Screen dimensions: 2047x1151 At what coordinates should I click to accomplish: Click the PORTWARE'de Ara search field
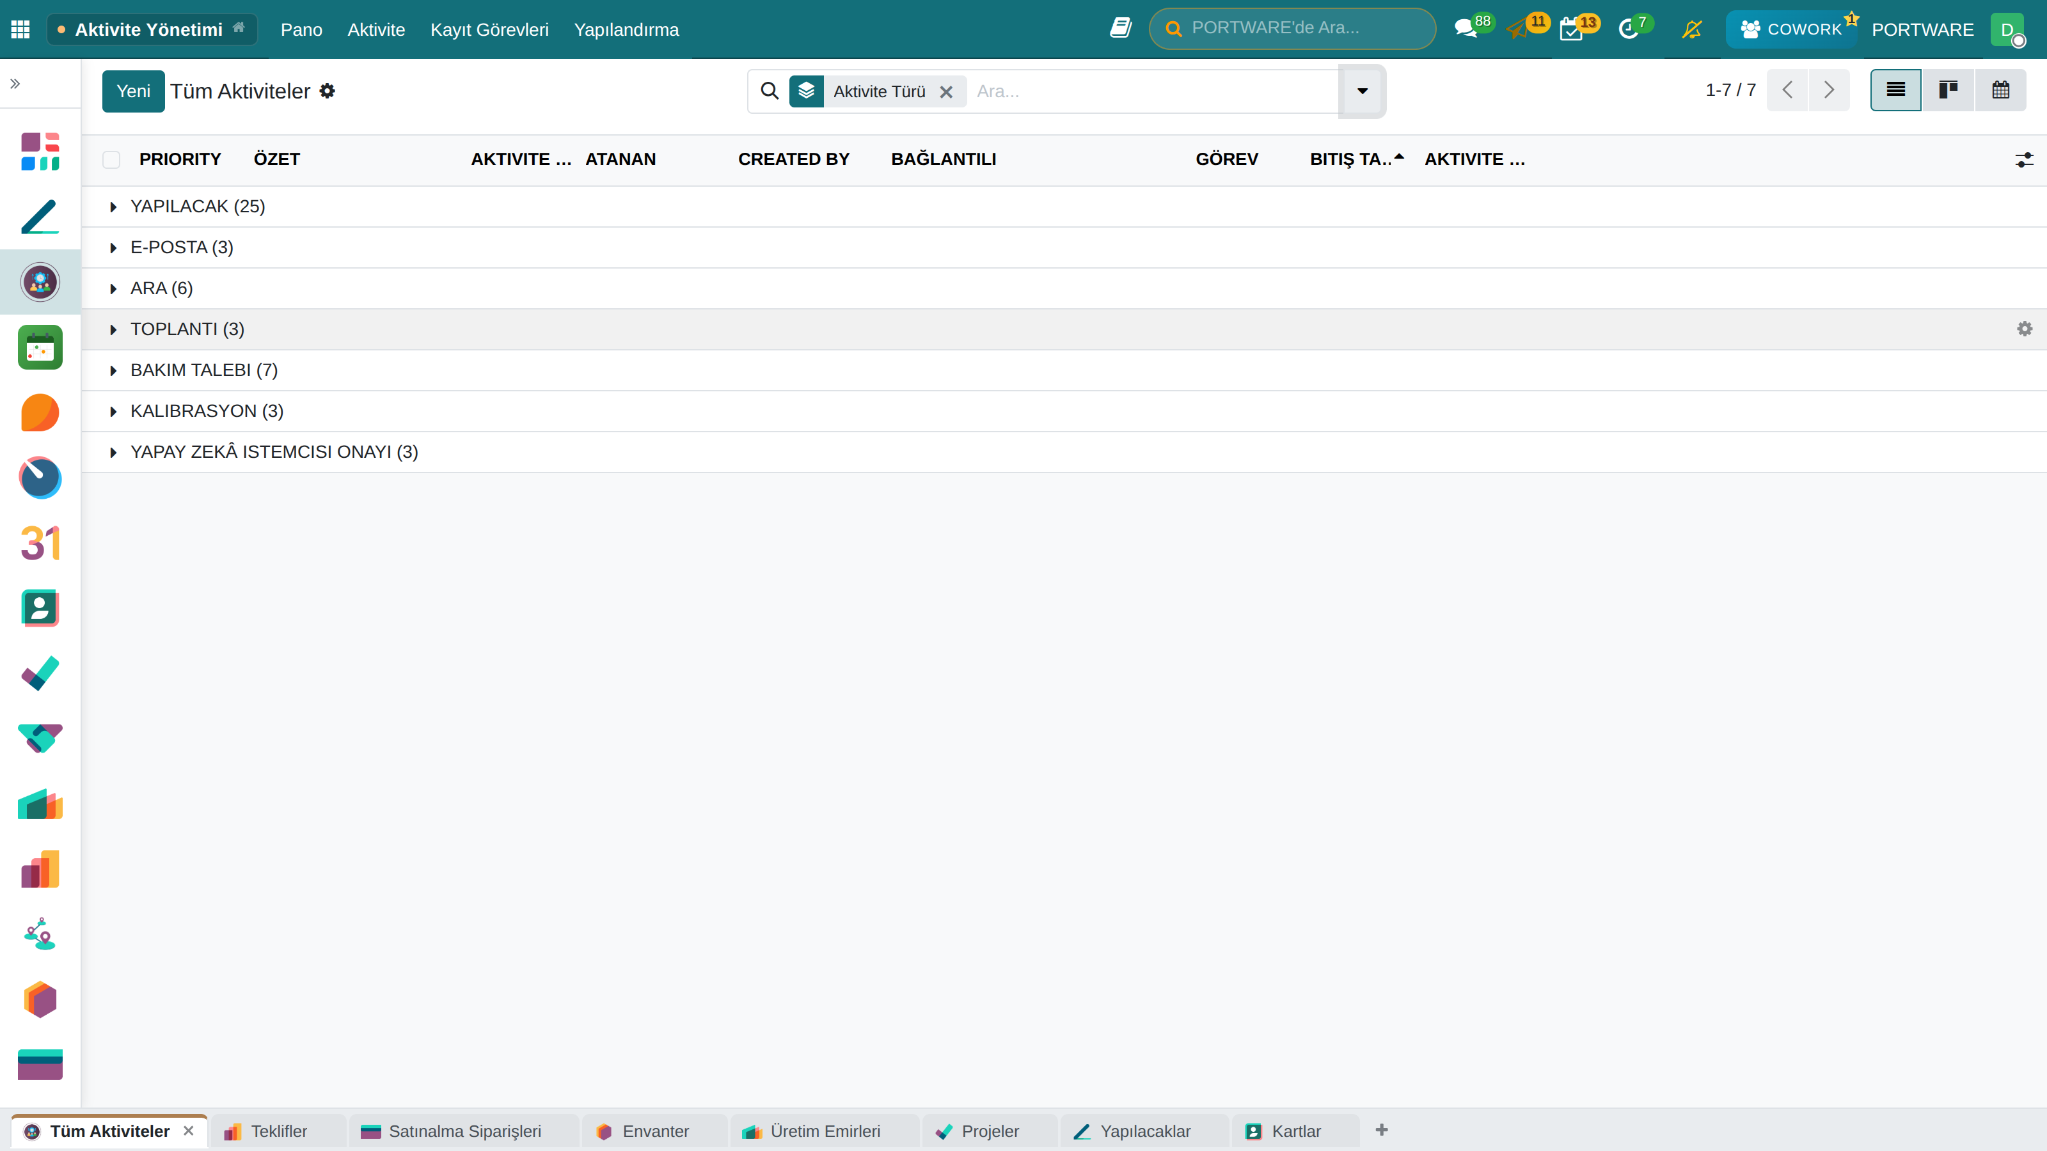coord(1292,29)
